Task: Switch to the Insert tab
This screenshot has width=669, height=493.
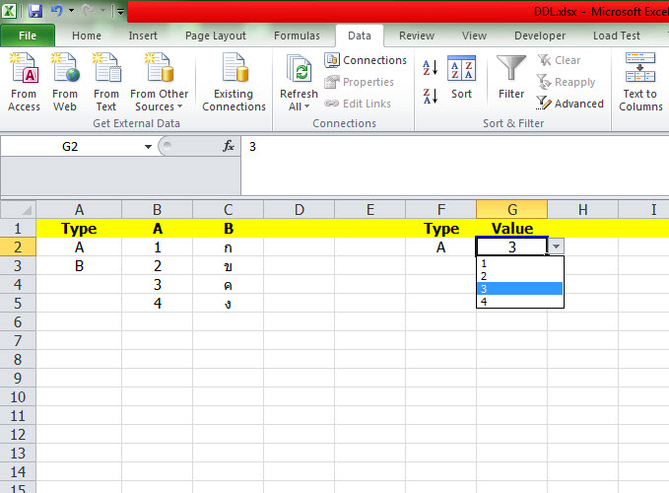Action: 143,35
